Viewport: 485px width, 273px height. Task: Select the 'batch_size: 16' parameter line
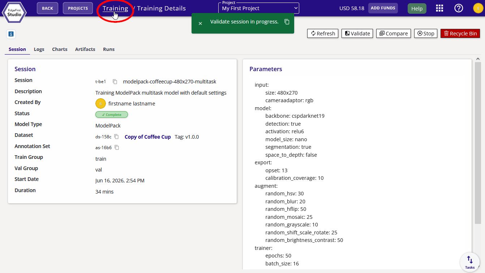(282, 264)
